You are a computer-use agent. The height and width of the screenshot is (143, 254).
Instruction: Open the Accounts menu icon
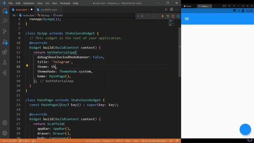[x=5, y=123]
